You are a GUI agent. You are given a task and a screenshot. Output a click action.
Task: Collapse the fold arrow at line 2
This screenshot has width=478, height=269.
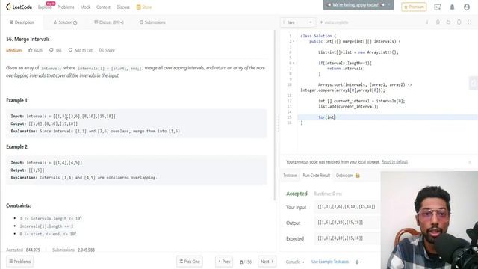pyautogui.click(x=294, y=41)
